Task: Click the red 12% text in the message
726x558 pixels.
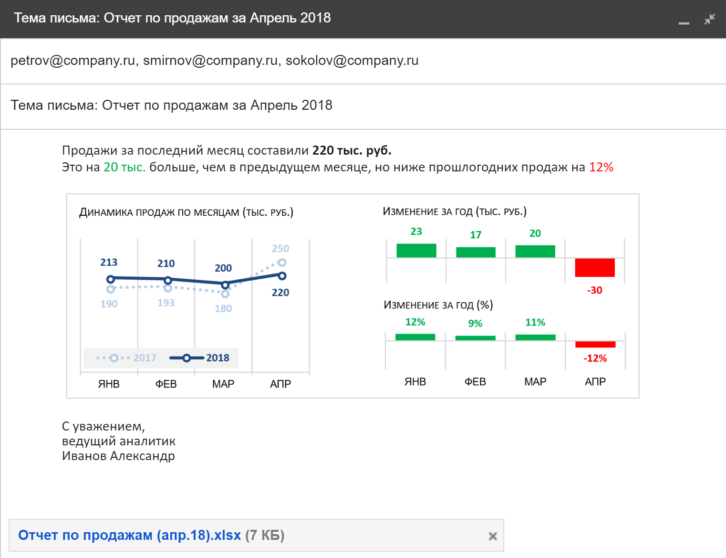Action: [601, 167]
